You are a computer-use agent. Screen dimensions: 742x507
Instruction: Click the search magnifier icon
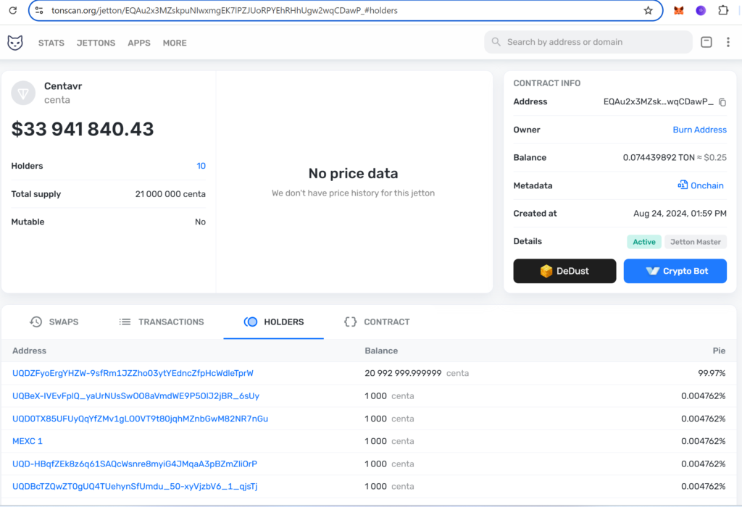(496, 41)
